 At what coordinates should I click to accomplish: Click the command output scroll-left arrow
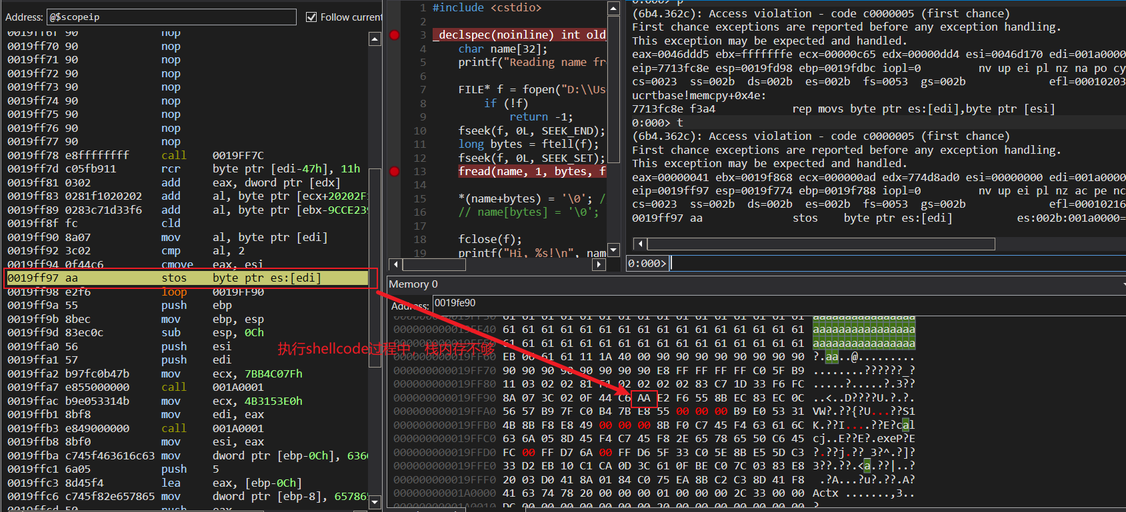tap(640, 244)
